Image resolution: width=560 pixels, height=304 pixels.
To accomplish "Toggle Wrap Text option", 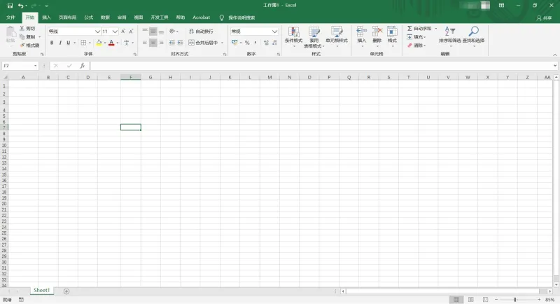I will tap(201, 32).
